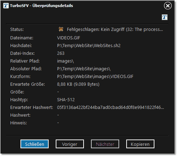
Task: Click the WebSites.sh2 hash file path
Action: pos(89,46)
